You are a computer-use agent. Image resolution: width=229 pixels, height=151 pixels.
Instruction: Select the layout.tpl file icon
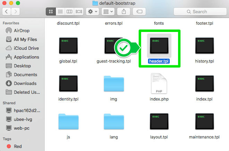pos(159,121)
